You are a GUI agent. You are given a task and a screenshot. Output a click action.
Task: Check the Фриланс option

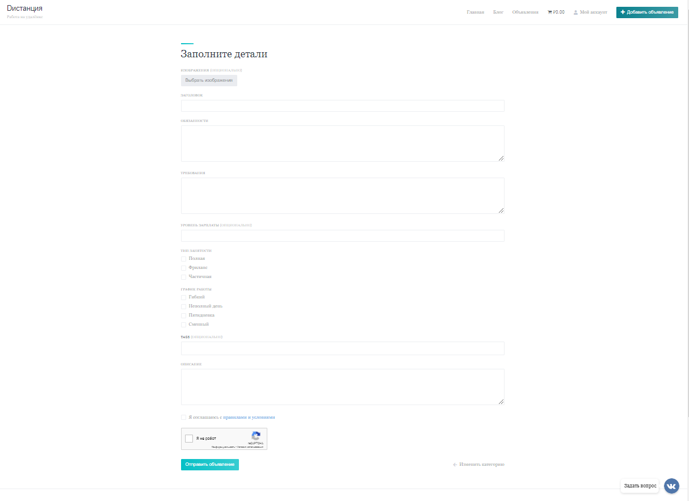(183, 267)
